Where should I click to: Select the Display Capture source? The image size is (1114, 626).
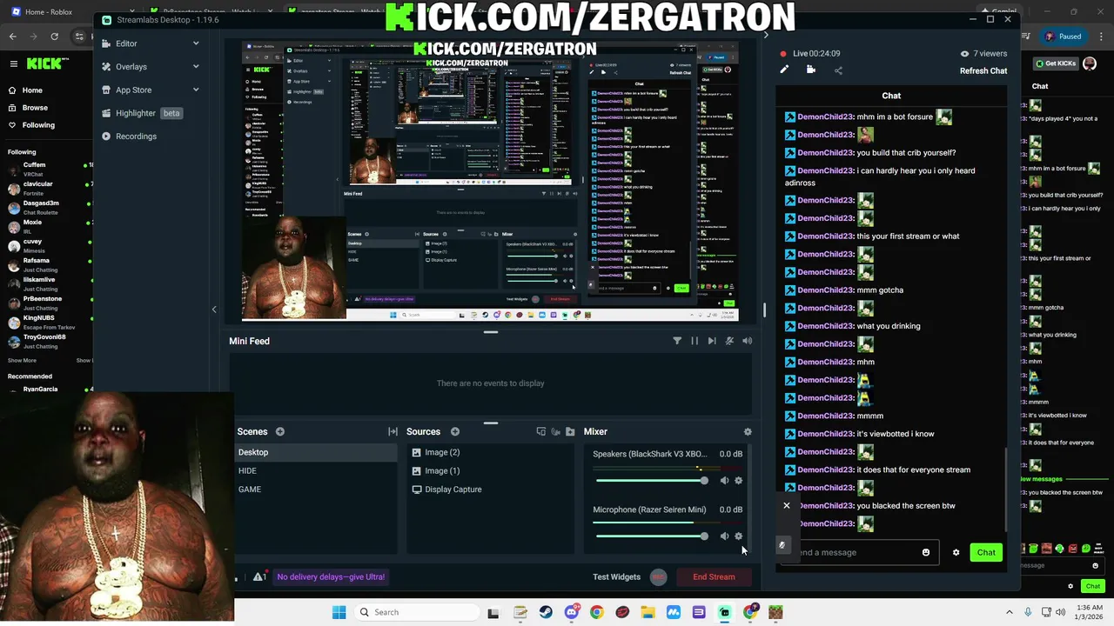click(x=492, y=489)
